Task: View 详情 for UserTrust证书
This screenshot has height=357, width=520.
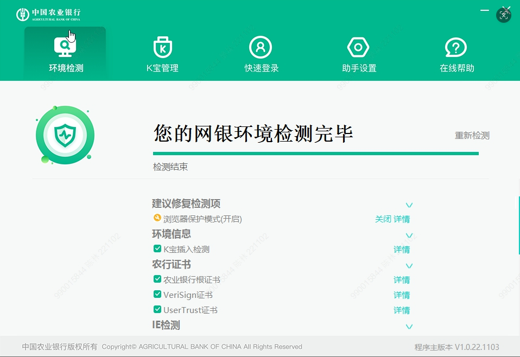Action: (x=402, y=310)
